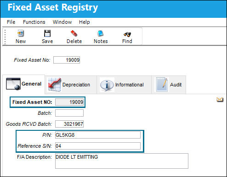Open the Notes toolbar icon
Image resolution: width=227 pixels, height=177 pixels.
(101, 33)
